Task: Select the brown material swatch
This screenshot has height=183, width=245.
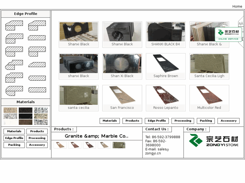Action: coord(26,122)
